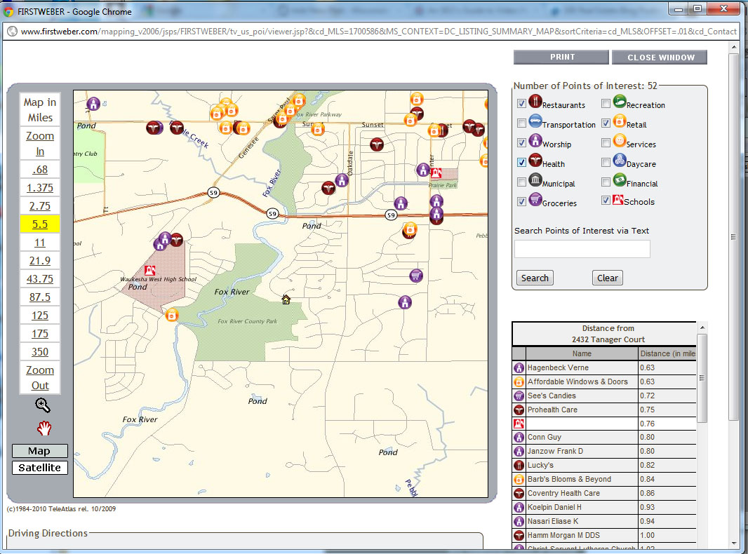Click the restaurant icon beside Lucky's
The image size is (748, 554).
tap(519, 465)
